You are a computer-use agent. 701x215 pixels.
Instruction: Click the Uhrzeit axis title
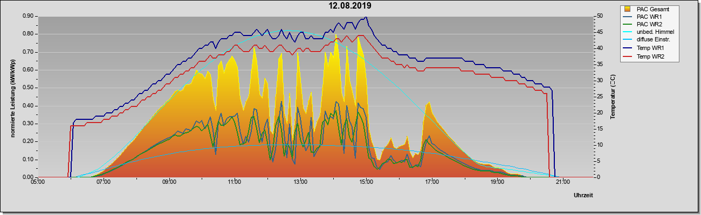coord(584,196)
